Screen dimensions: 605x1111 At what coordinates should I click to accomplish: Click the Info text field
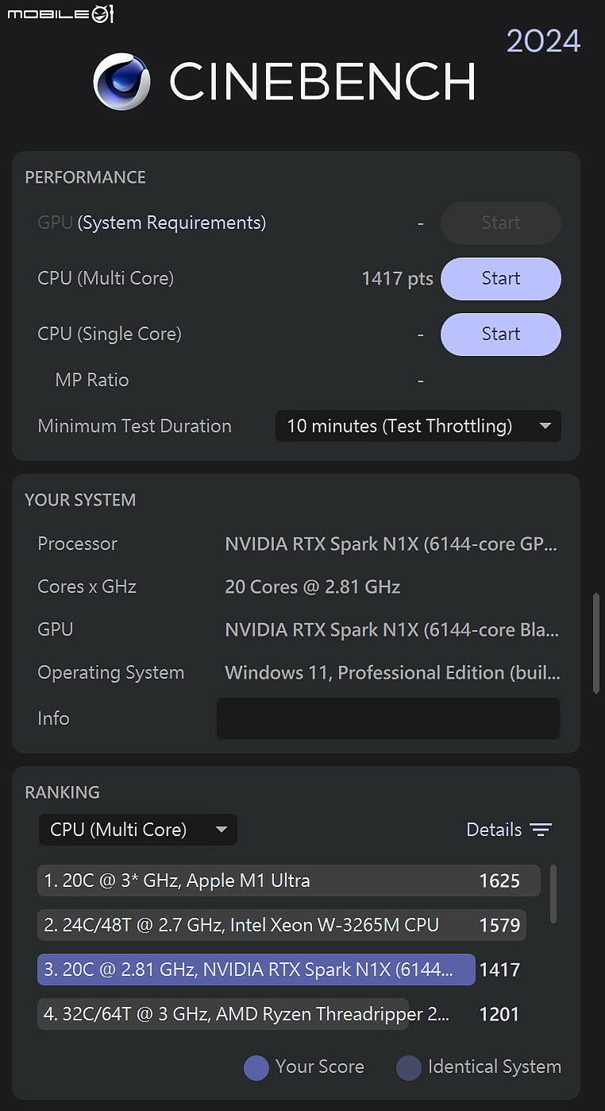388,718
